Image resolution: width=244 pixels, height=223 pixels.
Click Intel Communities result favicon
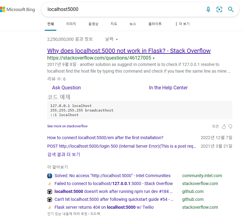(50, 176)
